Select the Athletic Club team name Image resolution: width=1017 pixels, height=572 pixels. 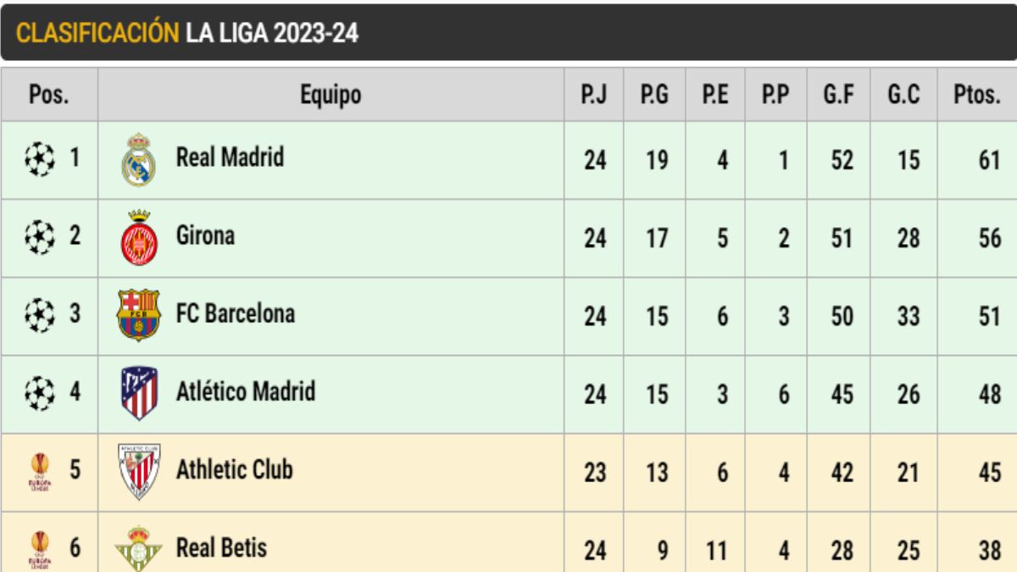(x=234, y=469)
